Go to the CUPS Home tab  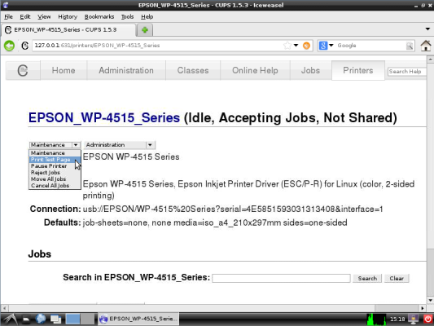click(64, 70)
